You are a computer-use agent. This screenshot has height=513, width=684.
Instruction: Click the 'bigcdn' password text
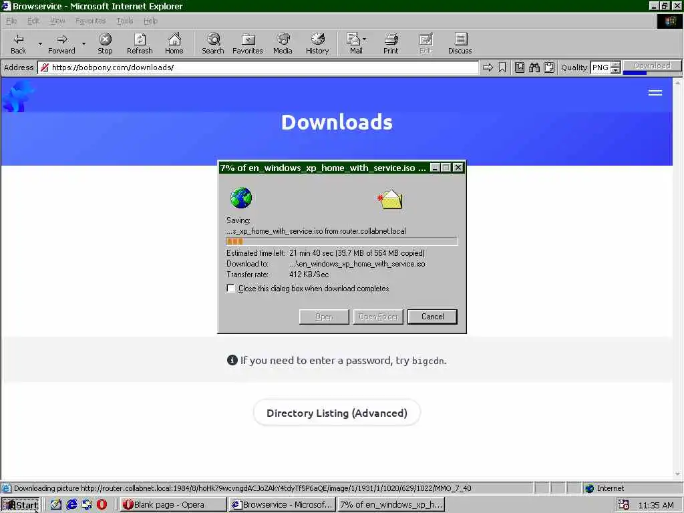click(429, 361)
